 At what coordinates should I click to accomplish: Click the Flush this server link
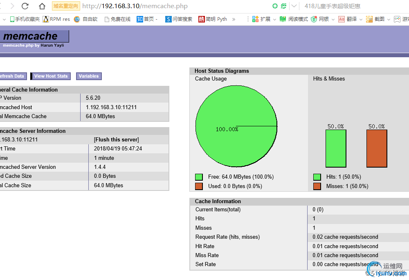116,139
